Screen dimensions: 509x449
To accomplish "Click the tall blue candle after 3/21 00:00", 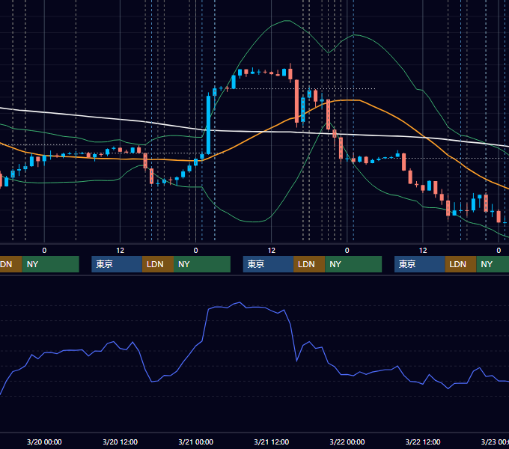I will click(x=208, y=124).
